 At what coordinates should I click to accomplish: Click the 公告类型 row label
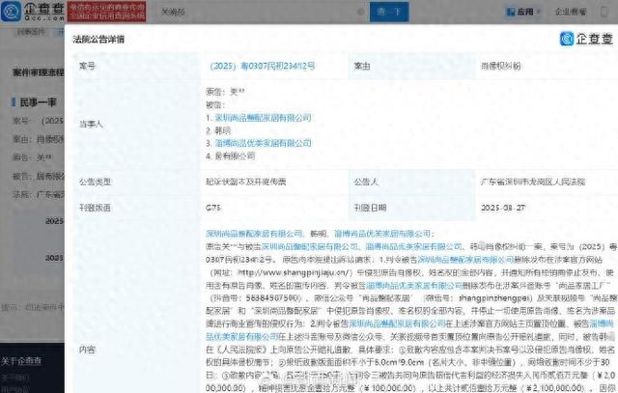(95, 182)
